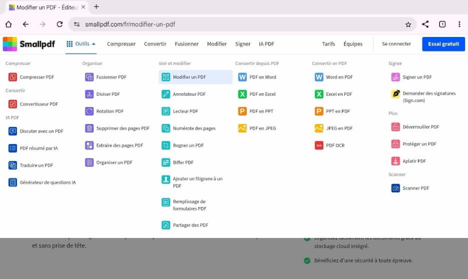Click the Aplatir PDF icon
468x279 pixels.
[x=395, y=161]
